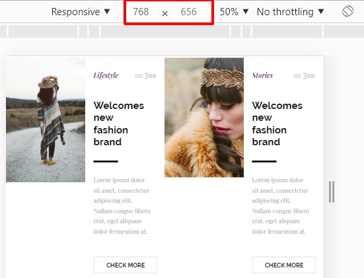Viewport: 364px width, 278px height.
Task: Click the height field showing 656
Action: click(x=188, y=12)
